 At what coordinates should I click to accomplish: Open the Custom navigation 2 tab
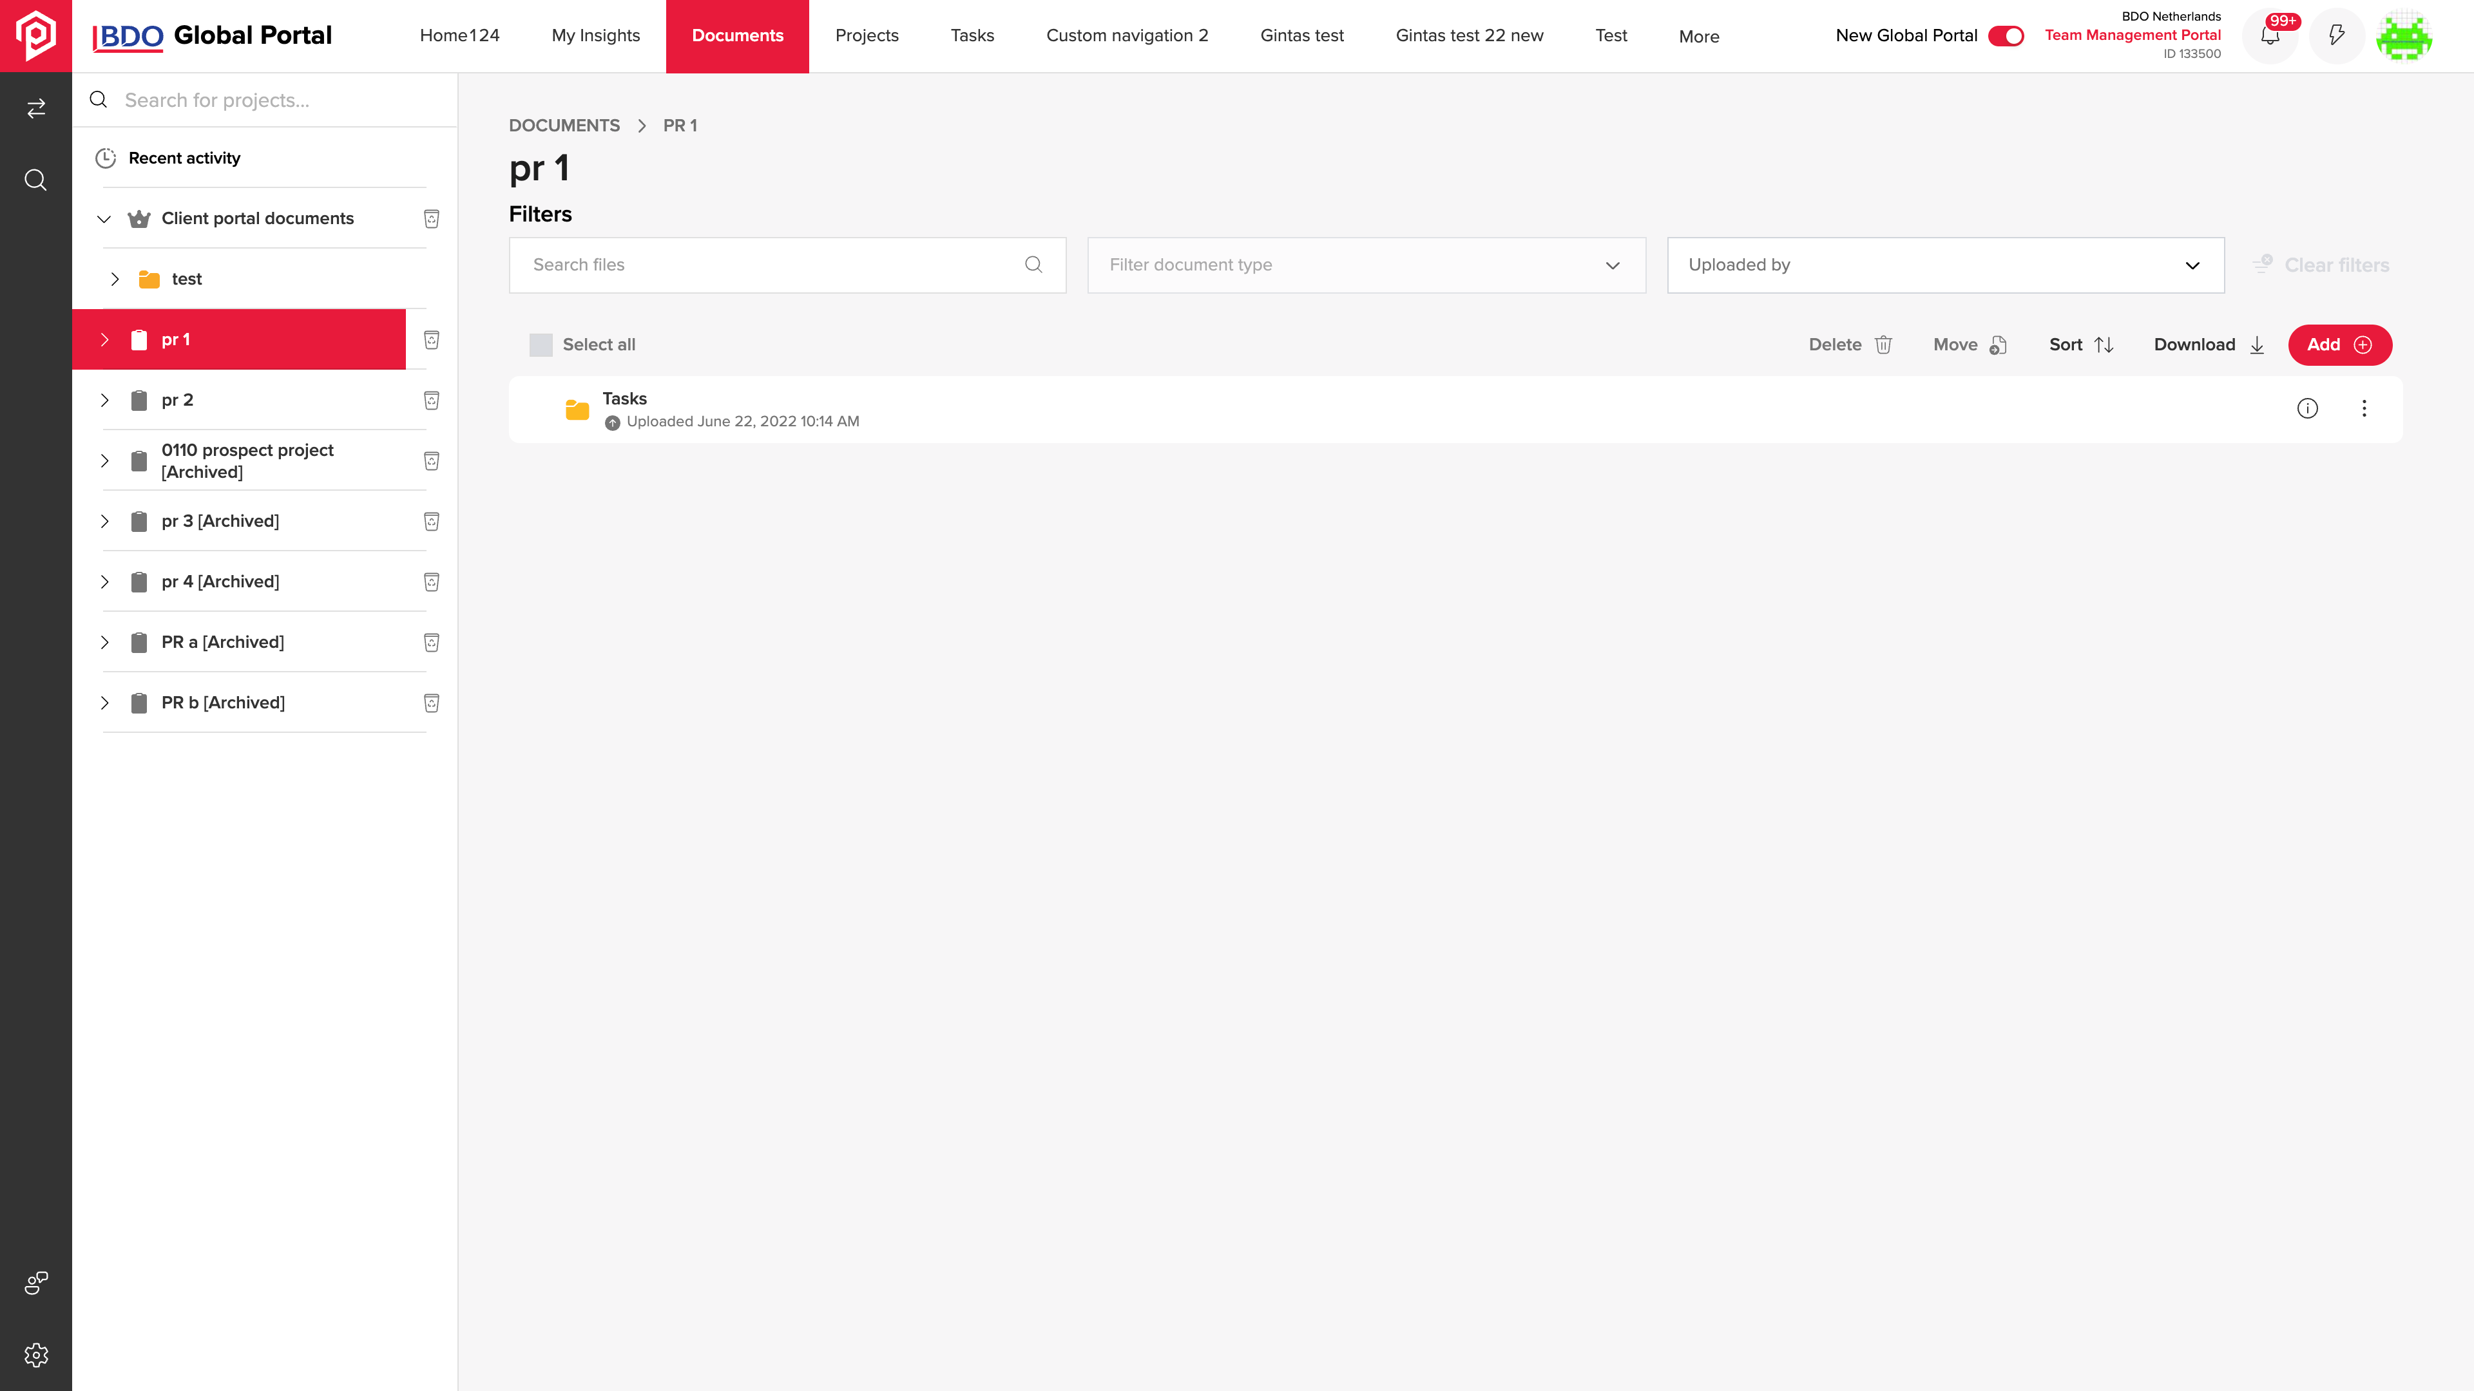pos(1127,35)
